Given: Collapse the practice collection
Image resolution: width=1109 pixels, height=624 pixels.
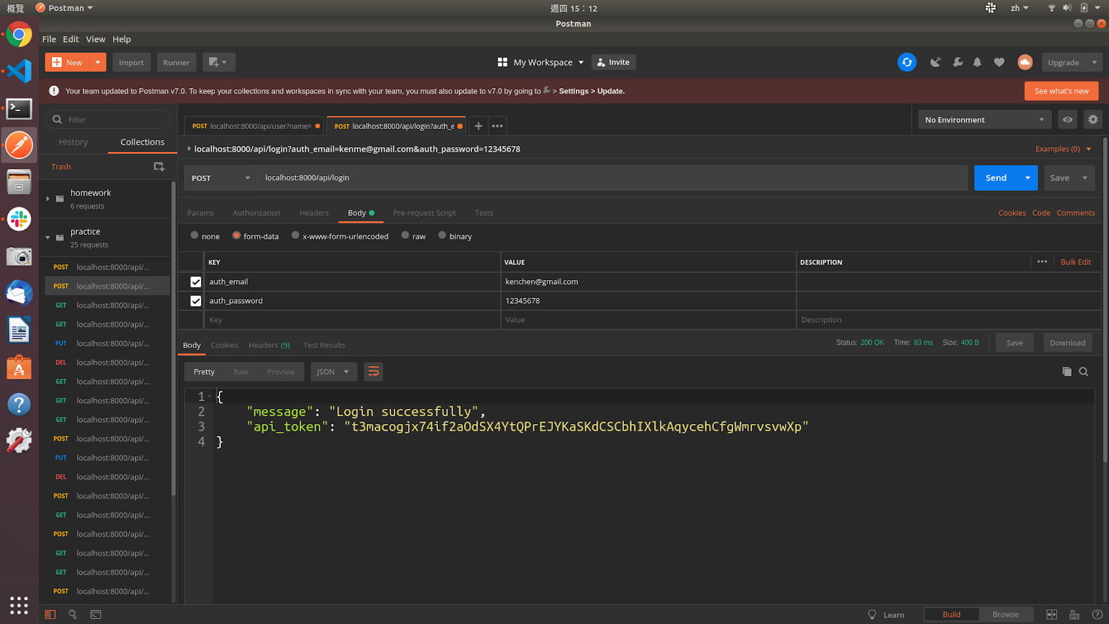Looking at the screenshot, I should [48, 237].
